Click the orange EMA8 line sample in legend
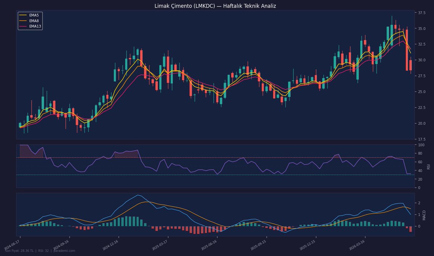Viewport: 434px width, 256px height. 23,21
